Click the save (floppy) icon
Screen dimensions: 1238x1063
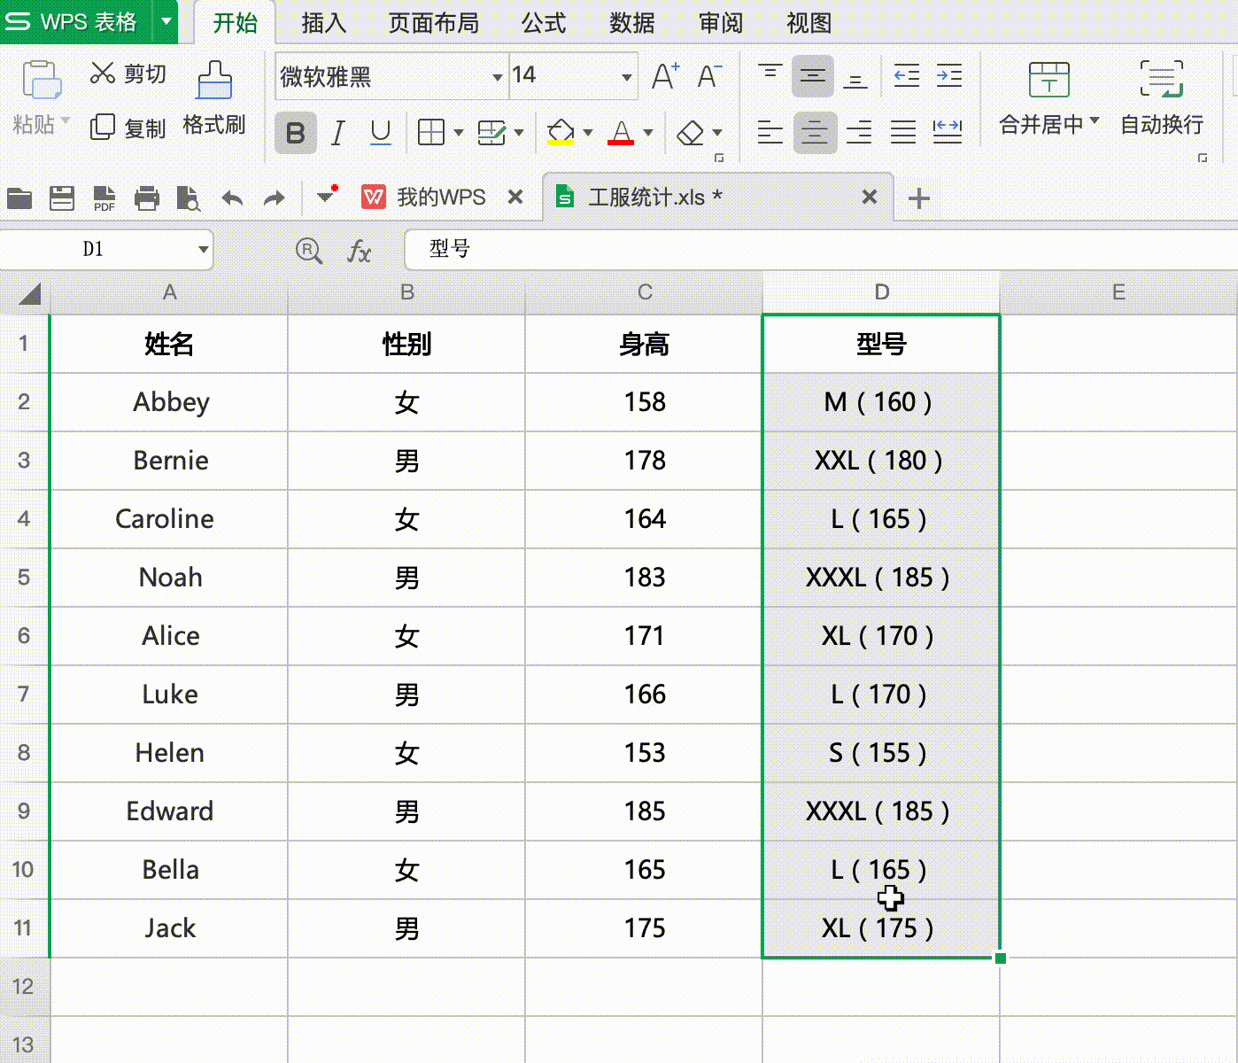click(62, 198)
